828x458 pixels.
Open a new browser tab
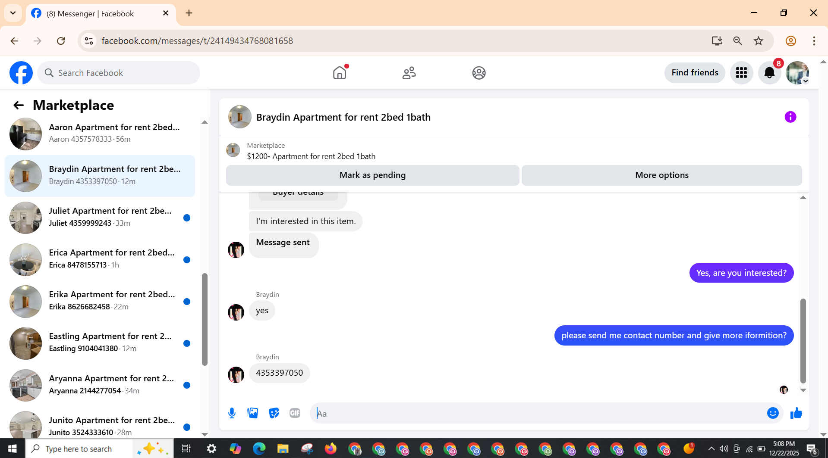point(189,13)
